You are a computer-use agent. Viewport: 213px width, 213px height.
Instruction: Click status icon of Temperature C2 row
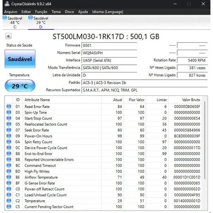tap(9, 201)
